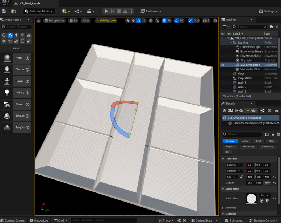This screenshot has width=281, height=223.
Task: Select the Cinematic category icon
Action: point(29,35)
